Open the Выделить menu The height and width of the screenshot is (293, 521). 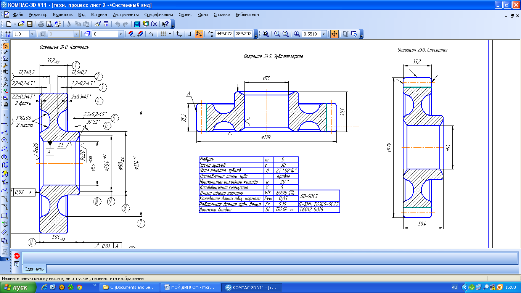[x=63, y=14]
